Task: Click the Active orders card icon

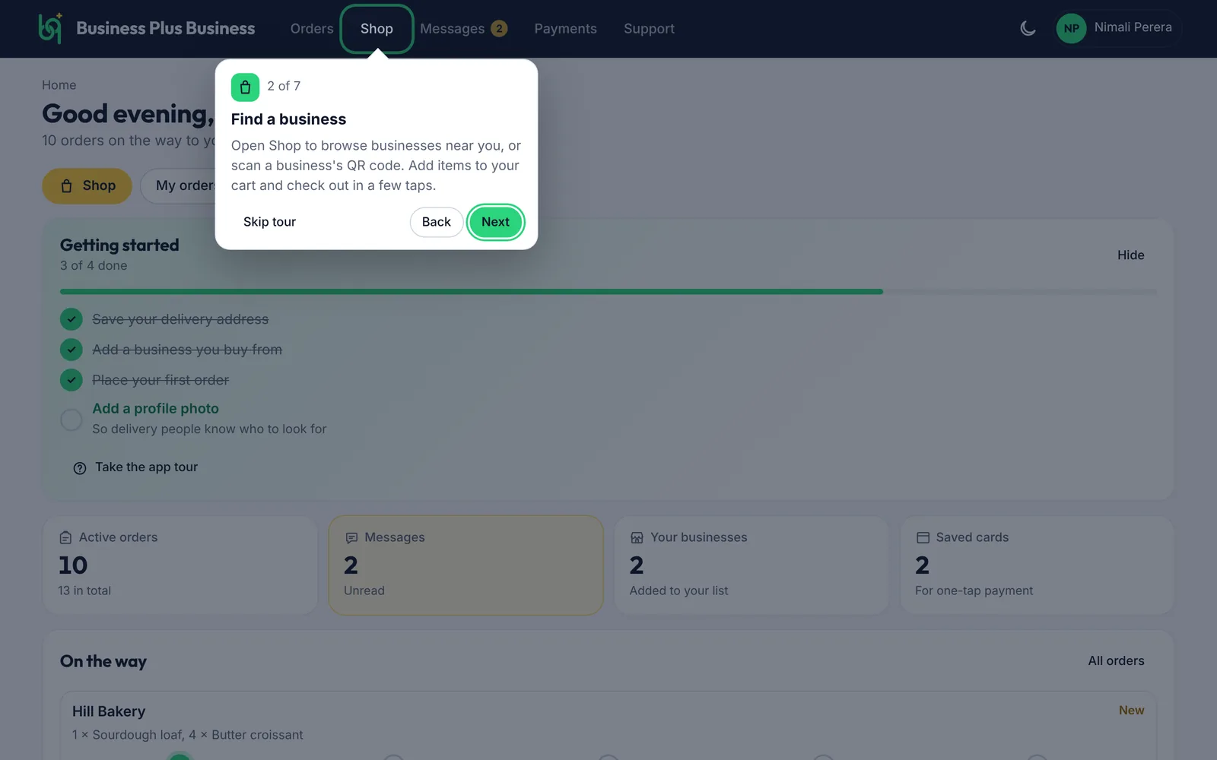Action: tap(65, 537)
